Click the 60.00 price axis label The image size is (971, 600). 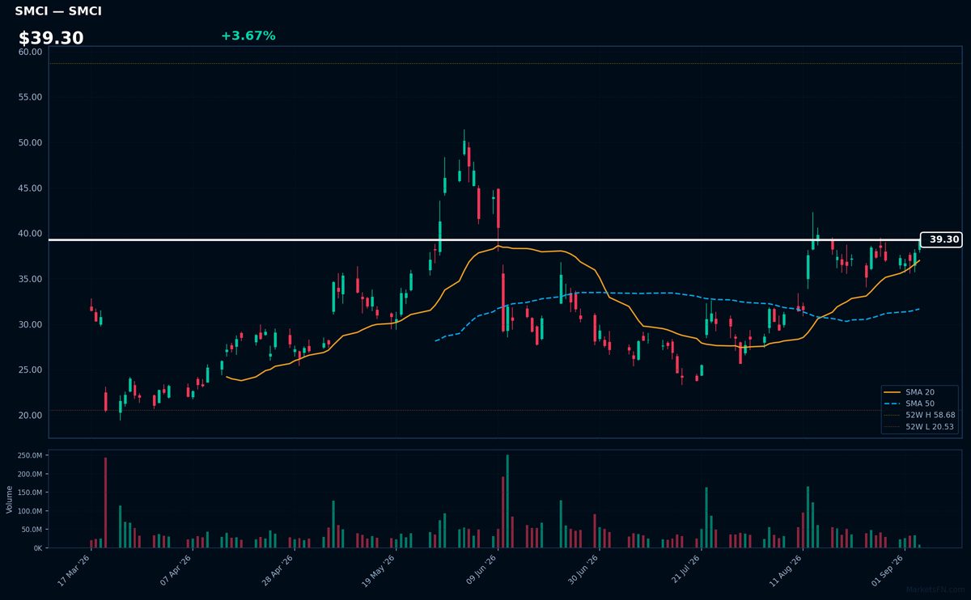tap(30, 52)
